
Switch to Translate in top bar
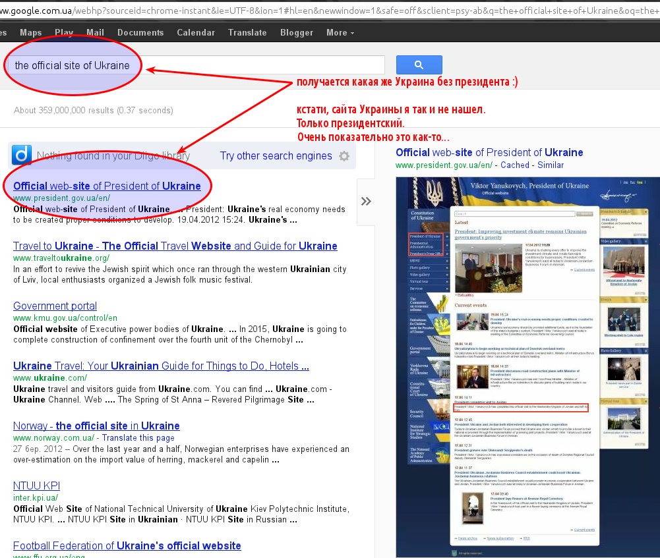click(247, 32)
